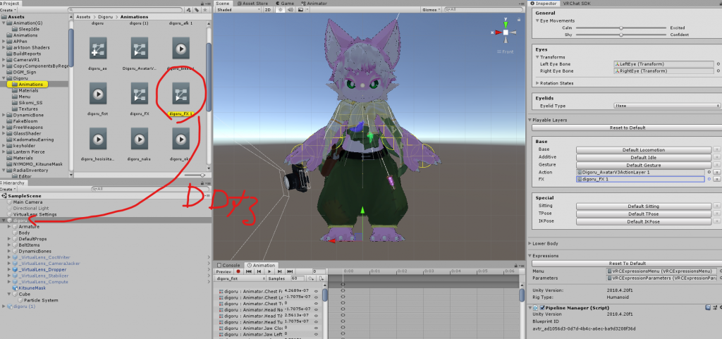Adjust the Calm–Excited eye movement slider

coord(620,28)
